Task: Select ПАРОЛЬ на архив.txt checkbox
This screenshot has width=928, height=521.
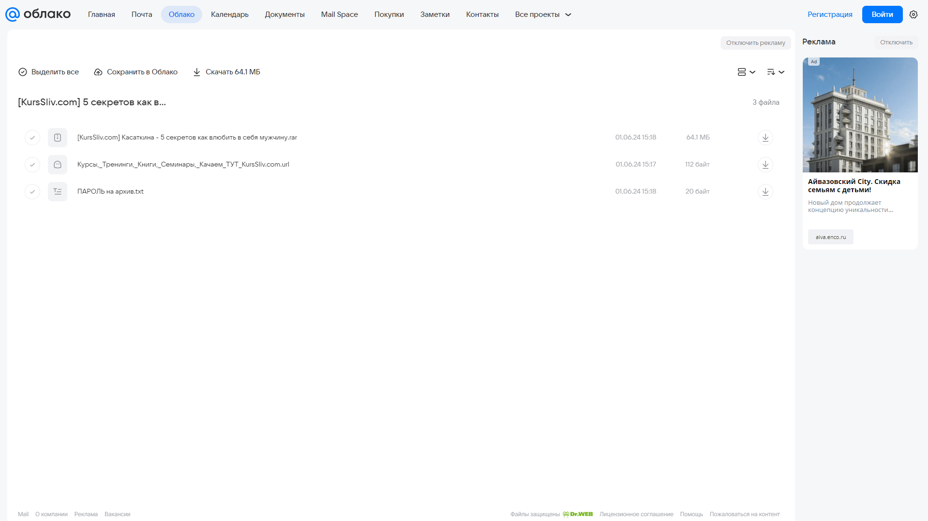Action: click(32, 192)
